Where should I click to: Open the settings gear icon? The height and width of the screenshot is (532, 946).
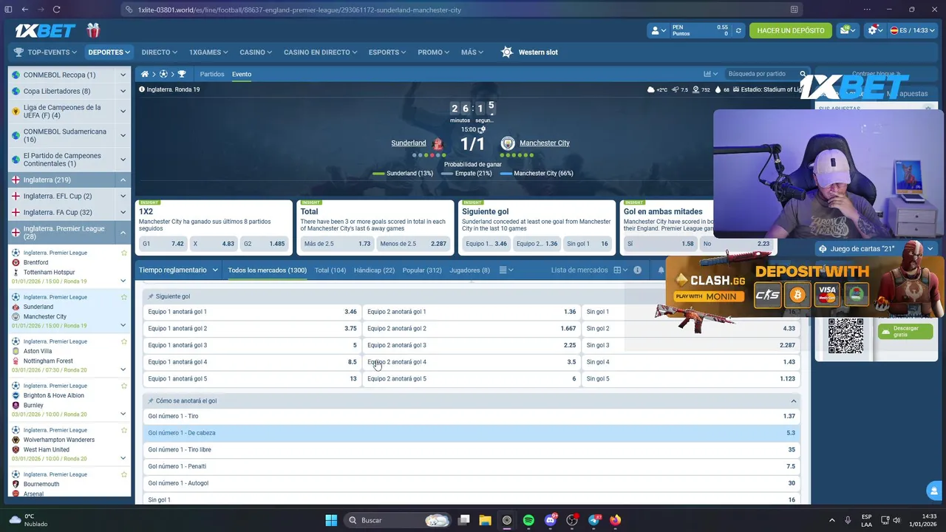click(872, 30)
